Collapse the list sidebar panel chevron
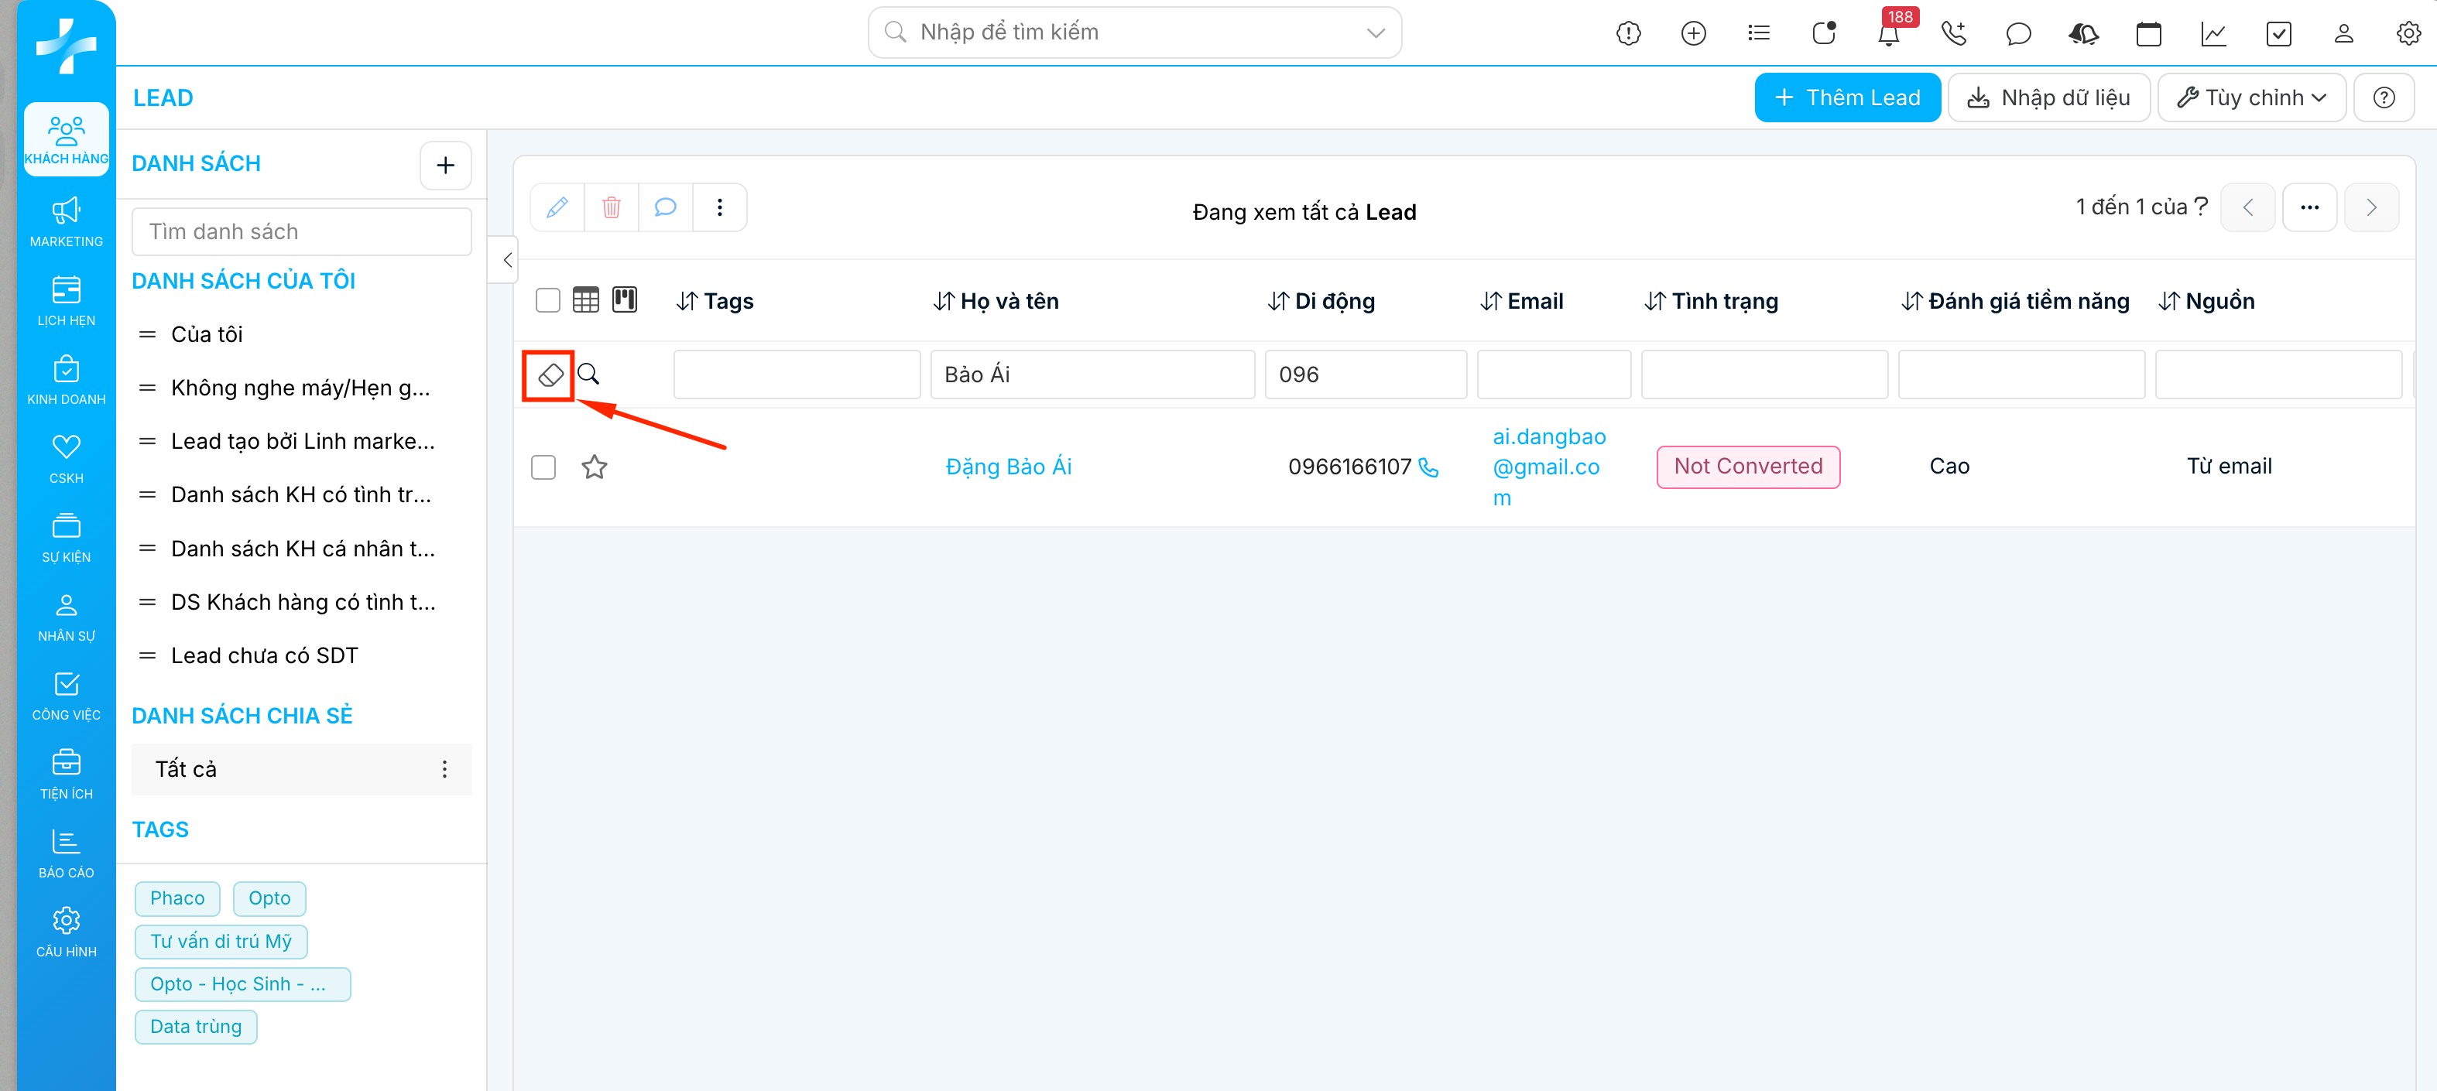 click(507, 259)
